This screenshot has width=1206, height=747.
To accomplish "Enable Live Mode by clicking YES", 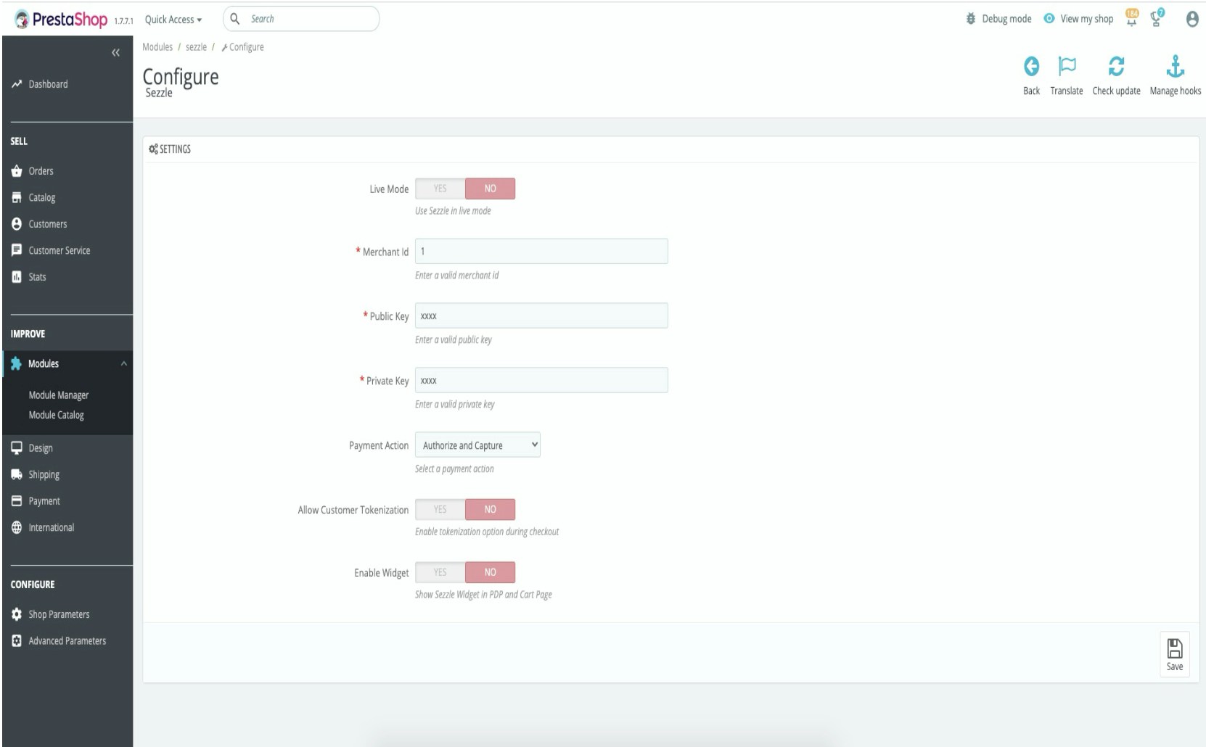I will [x=440, y=188].
